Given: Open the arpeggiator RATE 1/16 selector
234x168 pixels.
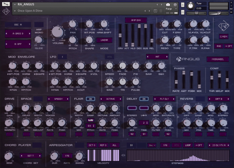Looking at the screenshot, I should [67, 156].
